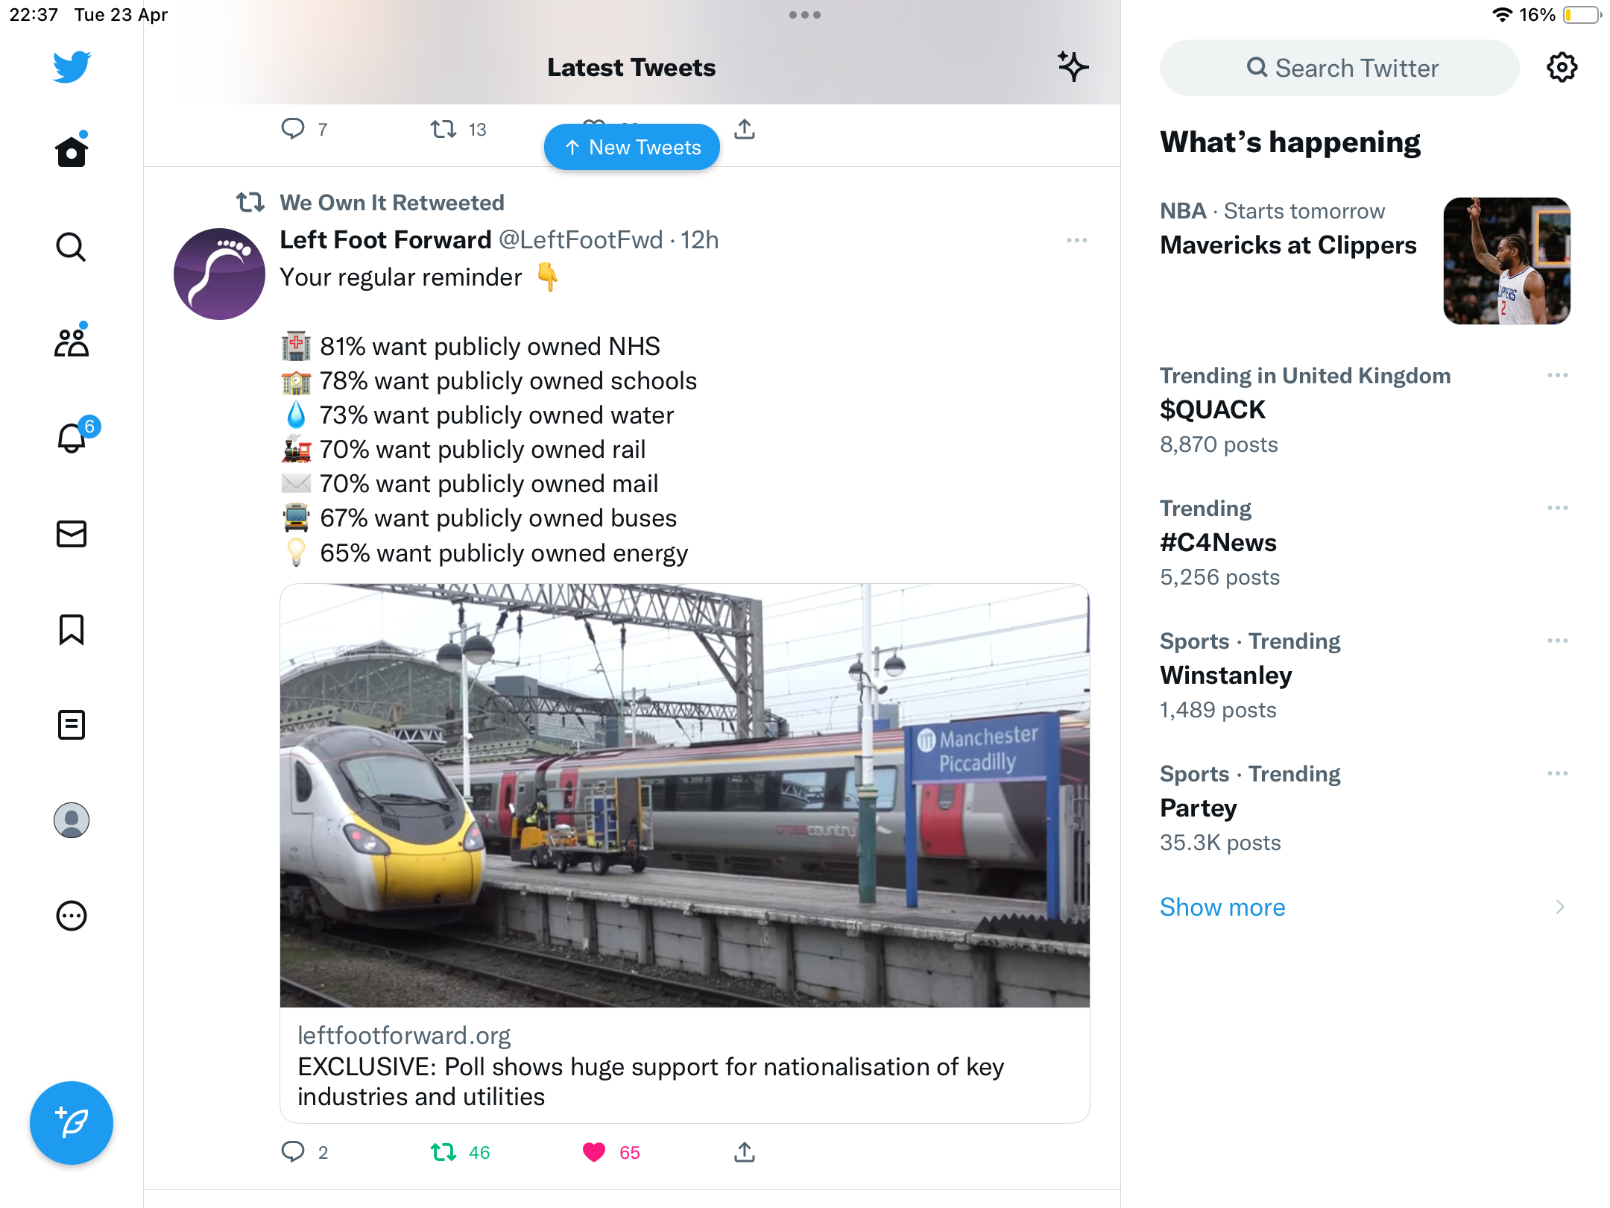
Task: Open the Bookmarks icon
Action: 72,629
